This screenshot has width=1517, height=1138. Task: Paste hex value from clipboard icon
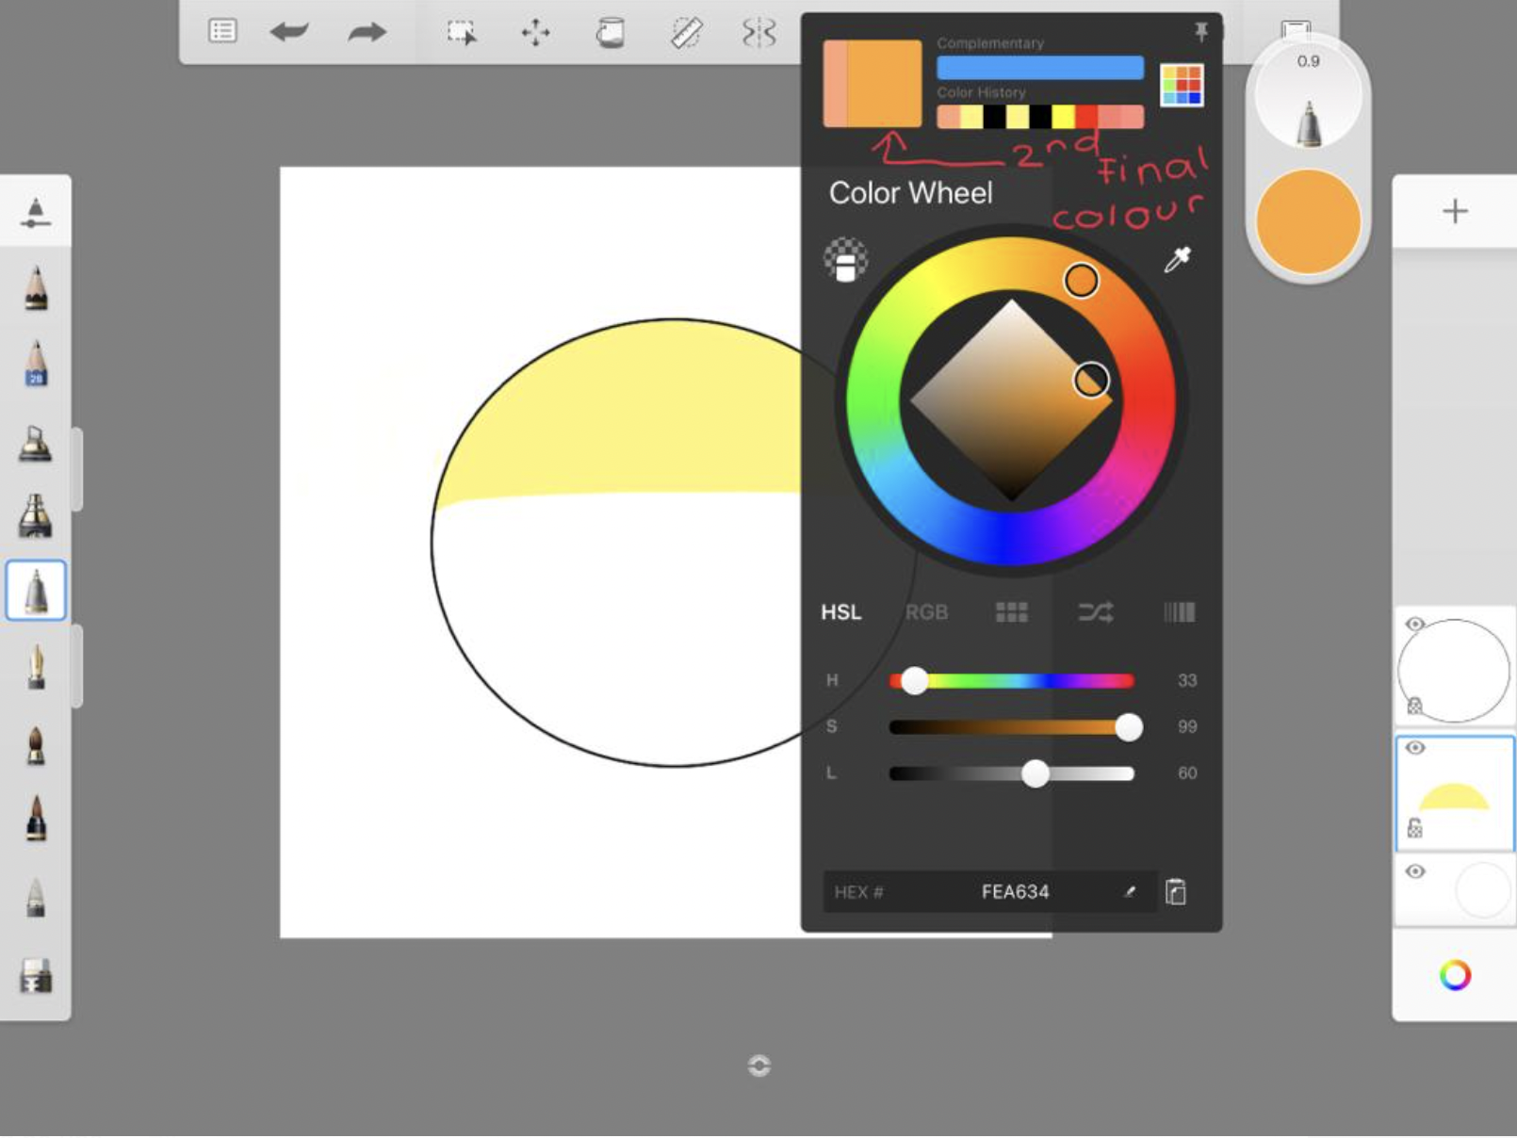point(1175,891)
